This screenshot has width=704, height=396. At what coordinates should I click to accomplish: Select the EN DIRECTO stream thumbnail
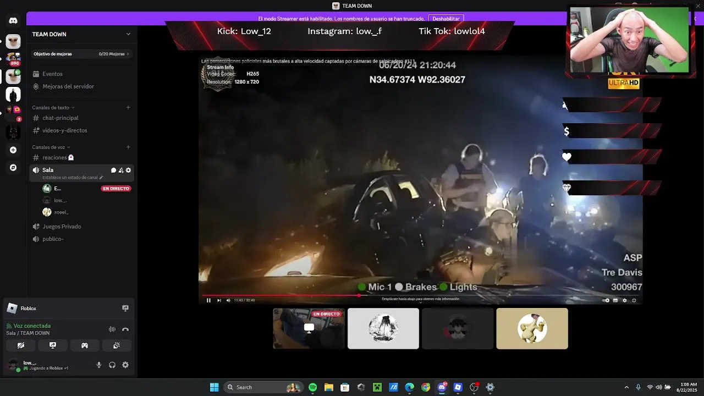tap(309, 328)
